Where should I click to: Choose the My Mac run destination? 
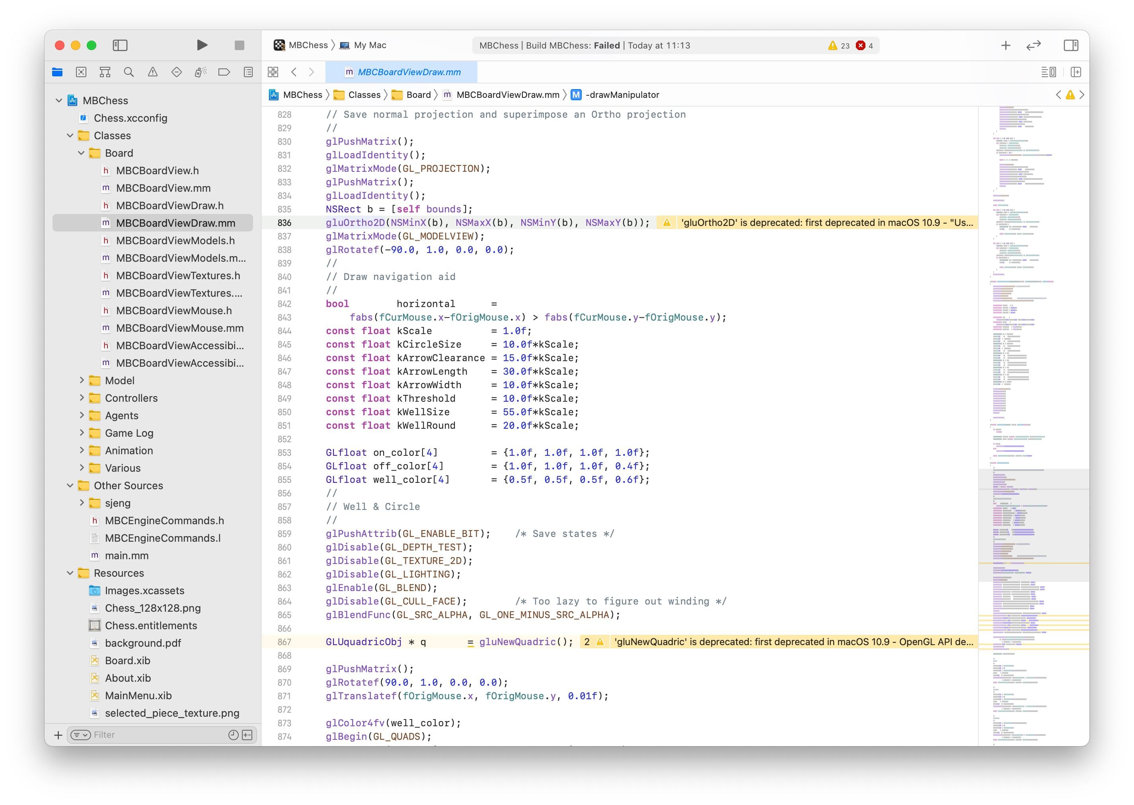pyautogui.click(x=363, y=45)
